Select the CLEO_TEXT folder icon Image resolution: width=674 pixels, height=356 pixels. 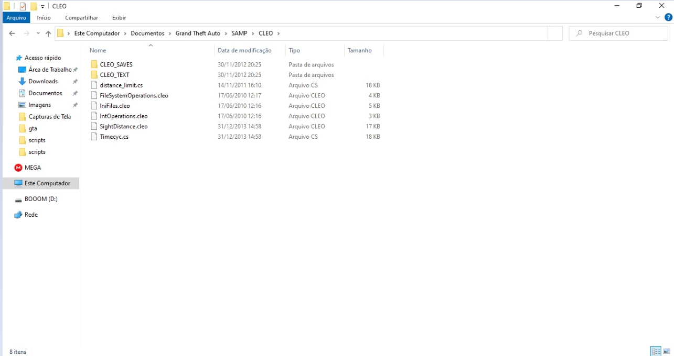(x=94, y=75)
